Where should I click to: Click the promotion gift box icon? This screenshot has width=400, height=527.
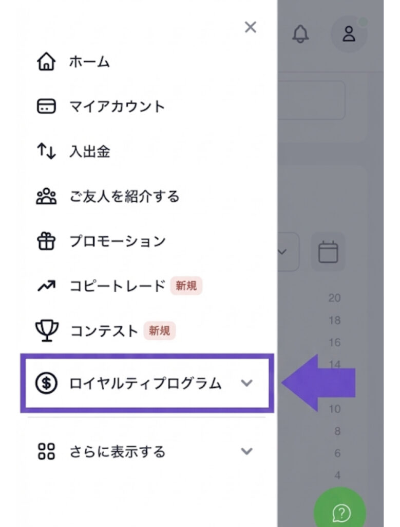coord(47,241)
